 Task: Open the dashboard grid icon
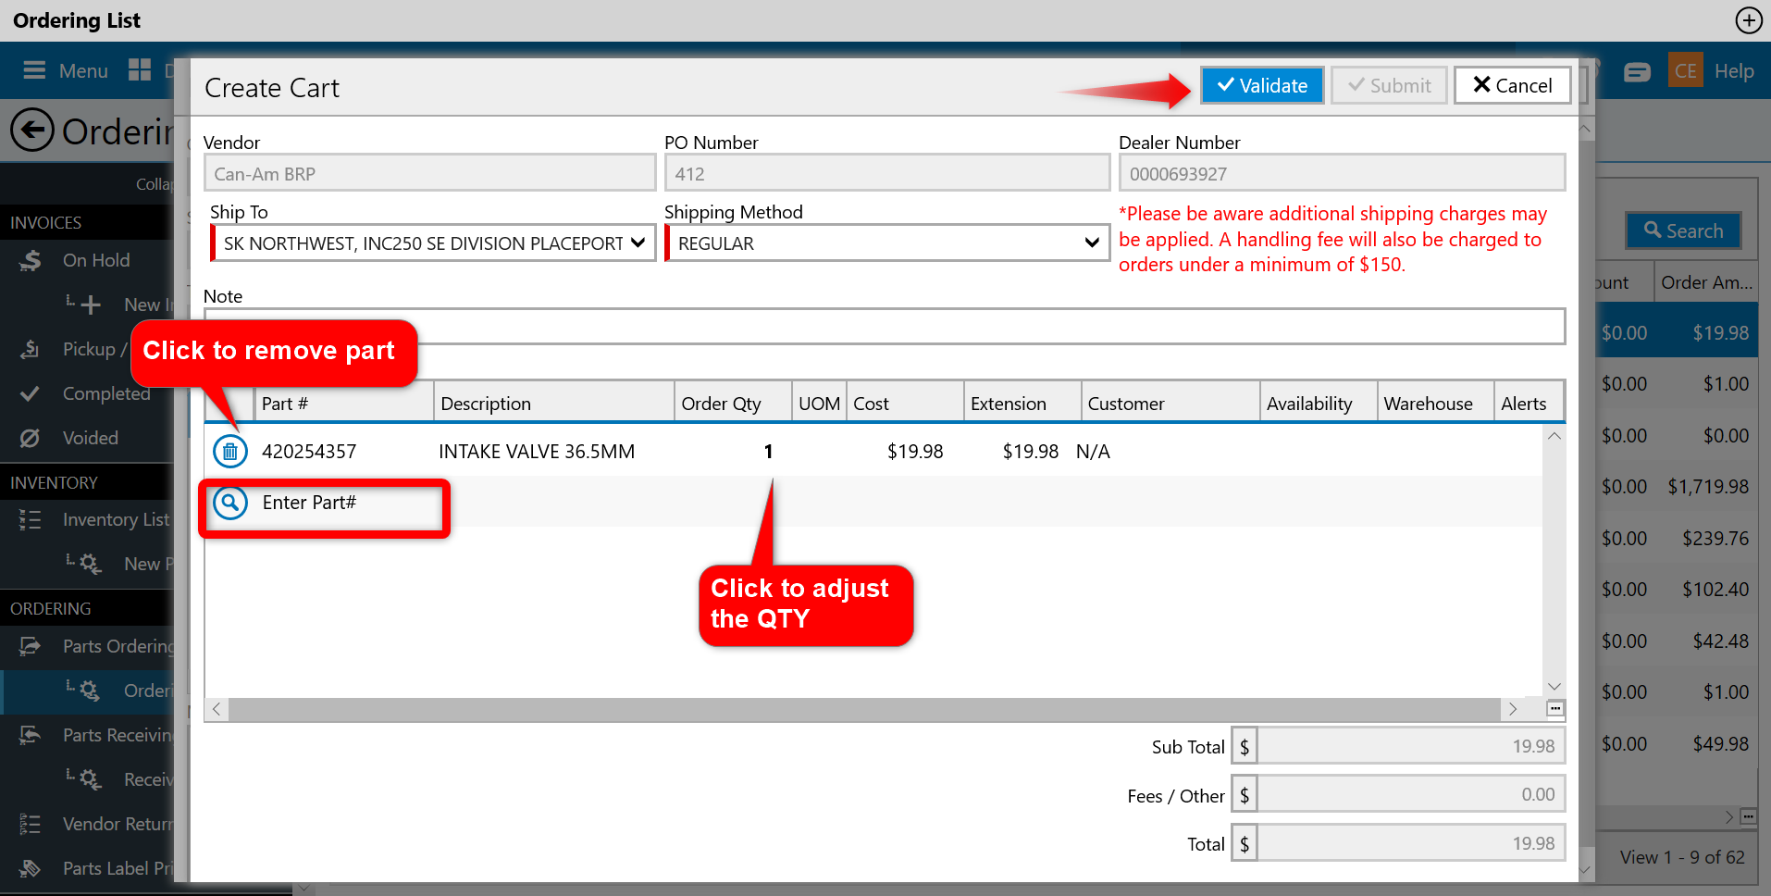[x=140, y=70]
